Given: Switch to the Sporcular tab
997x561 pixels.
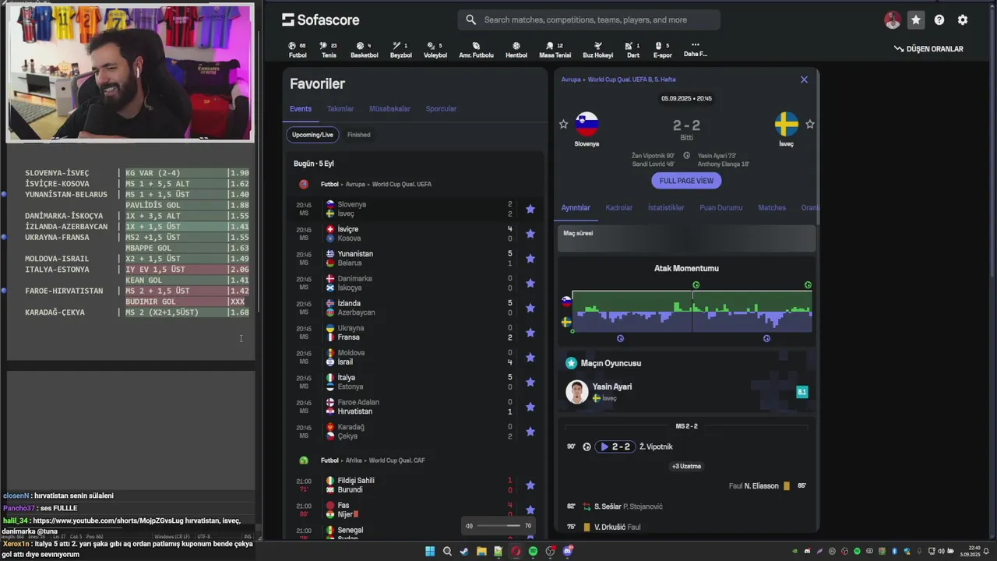Looking at the screenshot, I should point(441,109).
